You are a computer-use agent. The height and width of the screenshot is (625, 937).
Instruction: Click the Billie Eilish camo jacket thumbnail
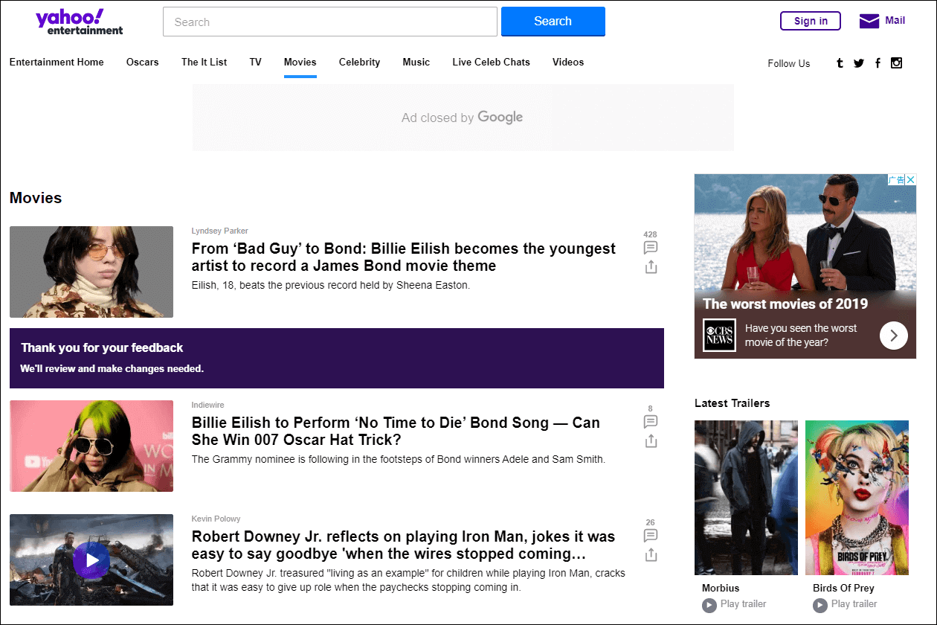[91, 272]
